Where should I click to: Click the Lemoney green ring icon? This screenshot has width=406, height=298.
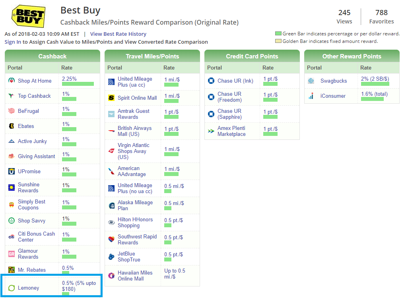tap(12, 288)
